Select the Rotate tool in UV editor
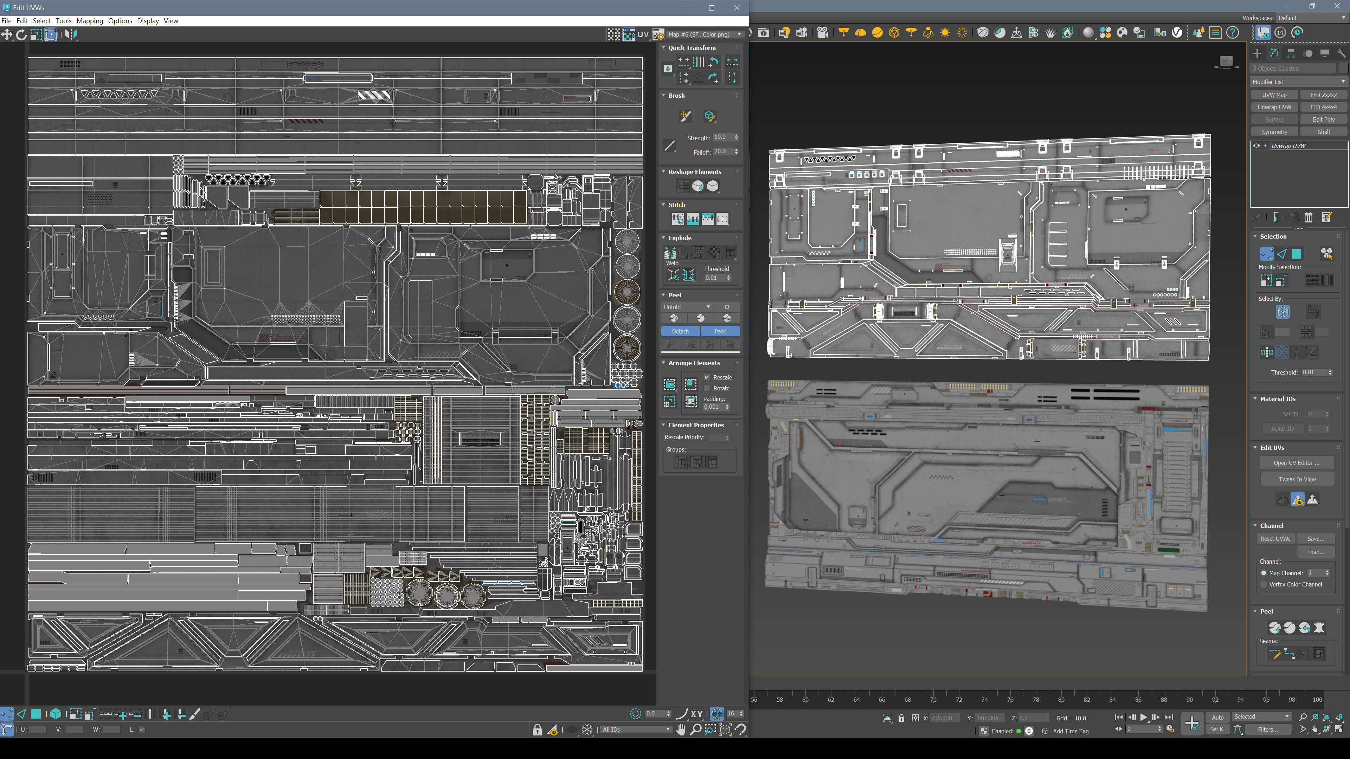This screenshot has height=759, width=1350. point(21,34)
